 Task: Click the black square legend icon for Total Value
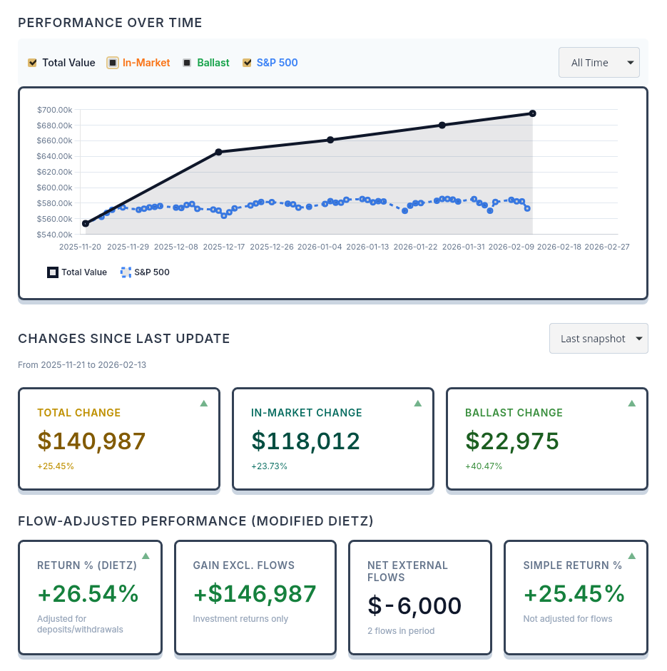[x=52, y=272]
